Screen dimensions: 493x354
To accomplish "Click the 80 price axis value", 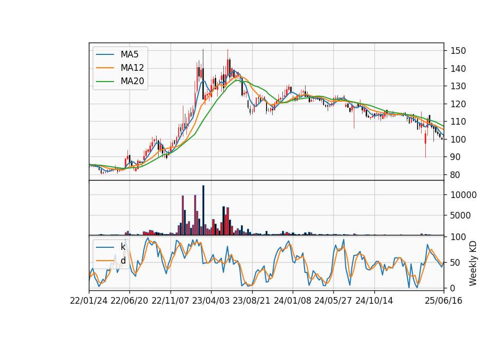I will (456, 175).
